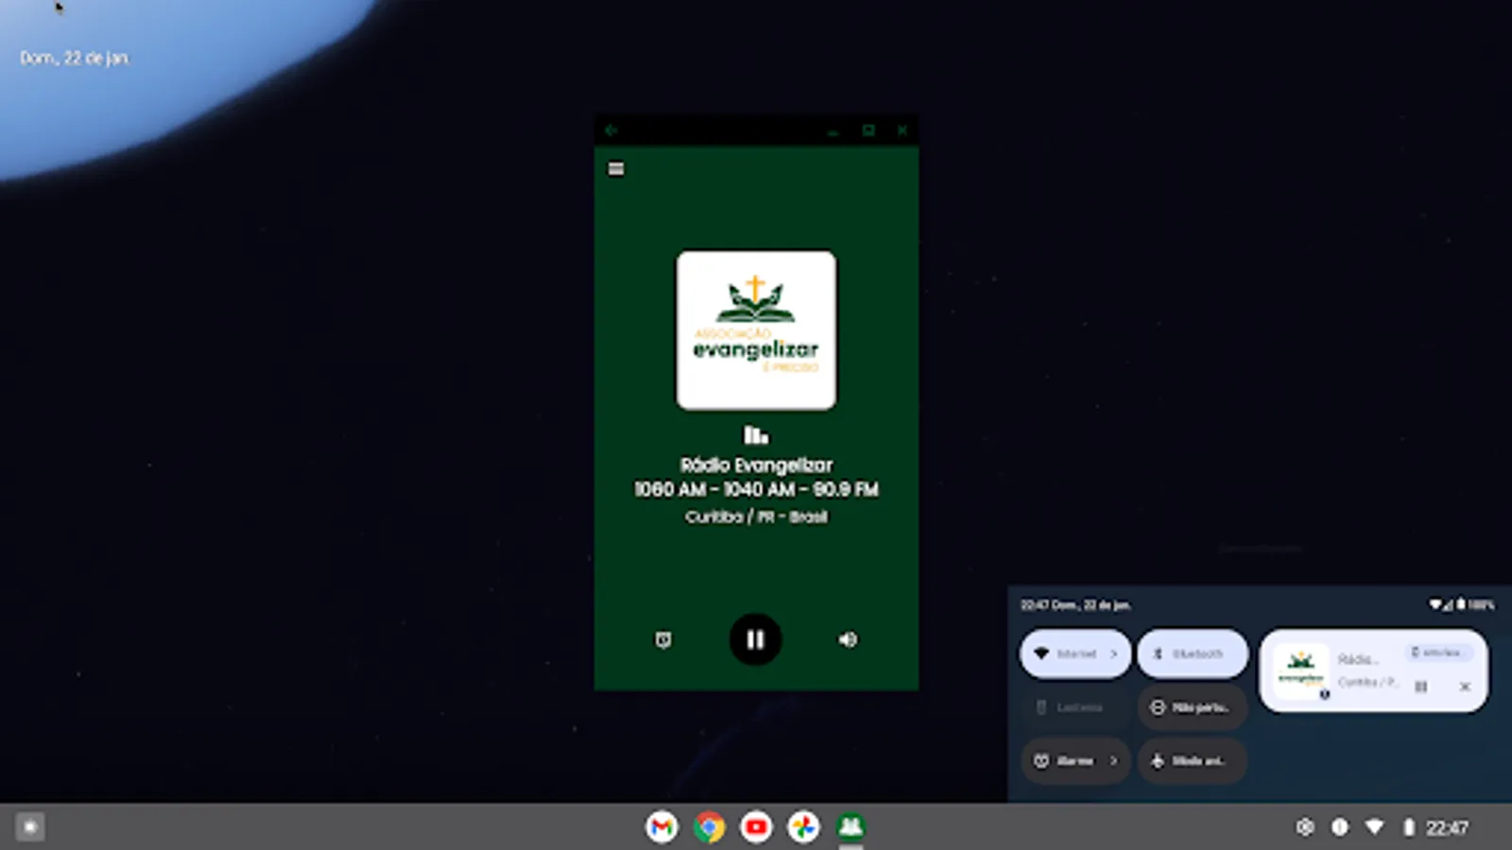The width and height of the screenshot is (1512, 850).
Task: Click the "Curitiba / PR - Brasil" location text
Action: pyautogui.click(x=756, y=517)
